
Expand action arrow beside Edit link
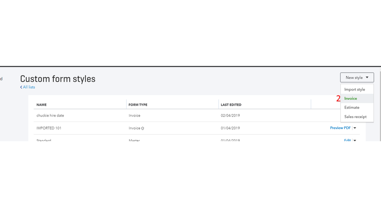(355, 140)
